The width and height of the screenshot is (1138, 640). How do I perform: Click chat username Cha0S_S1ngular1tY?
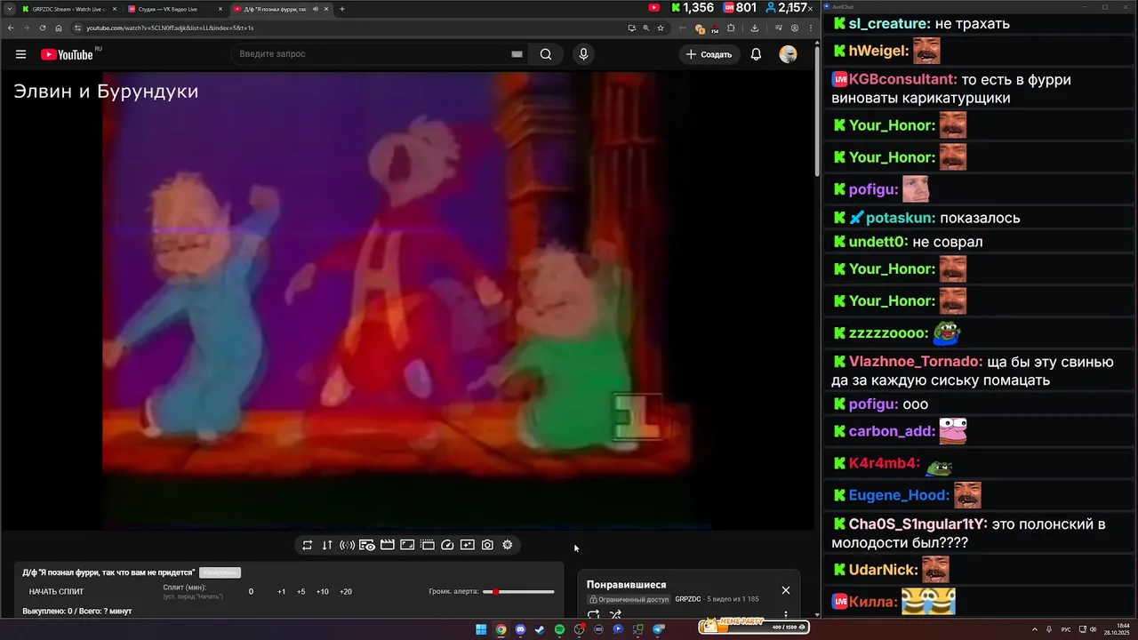[x=918, y=524]
